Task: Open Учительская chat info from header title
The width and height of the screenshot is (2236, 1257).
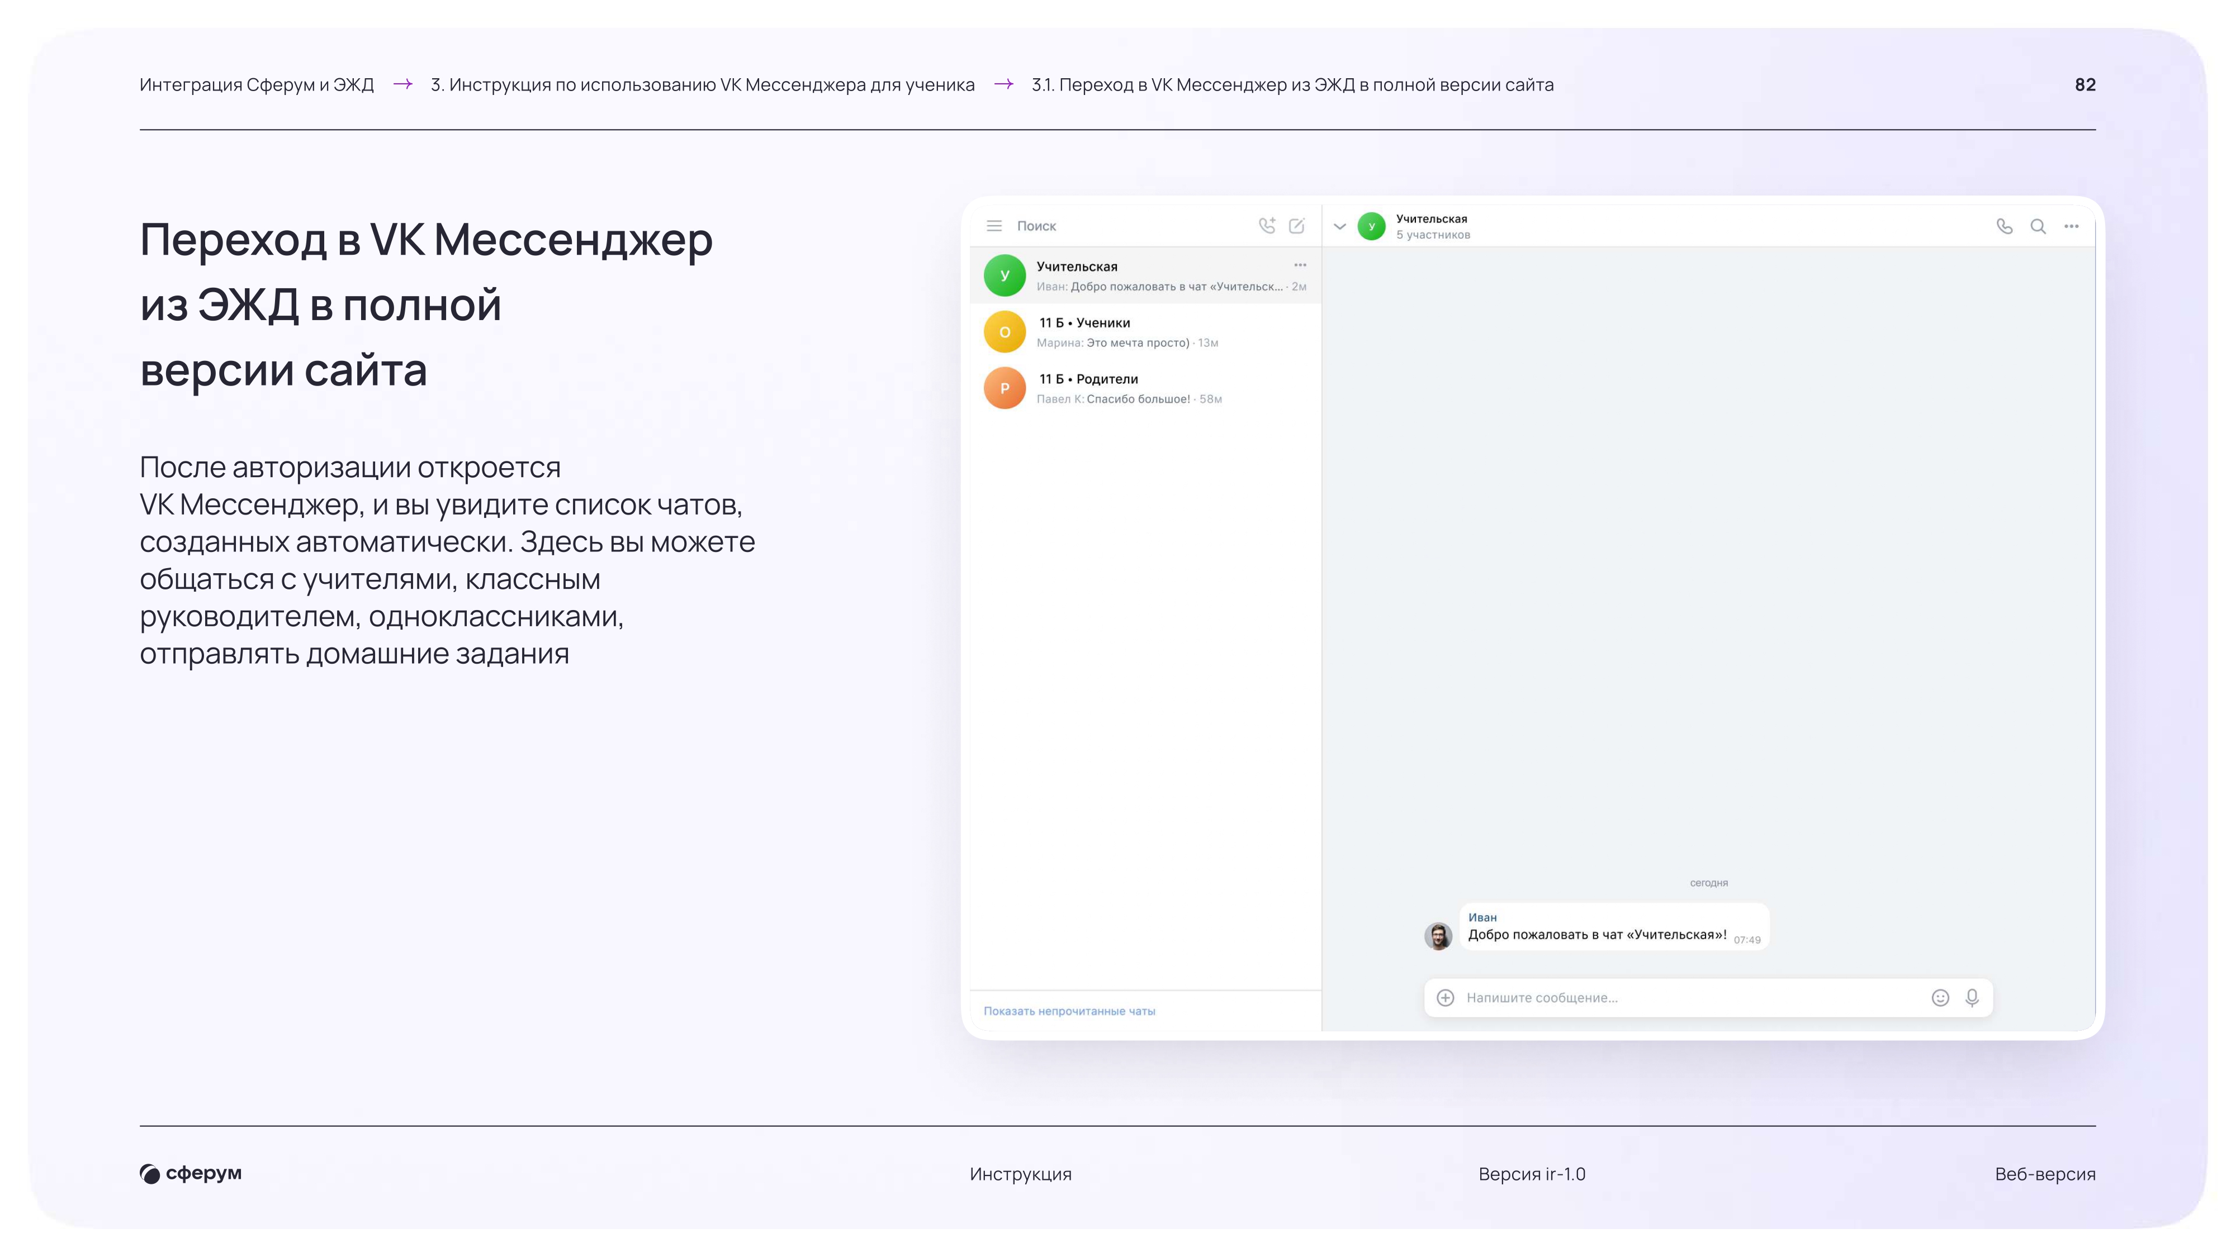Action: [1432, 218]
